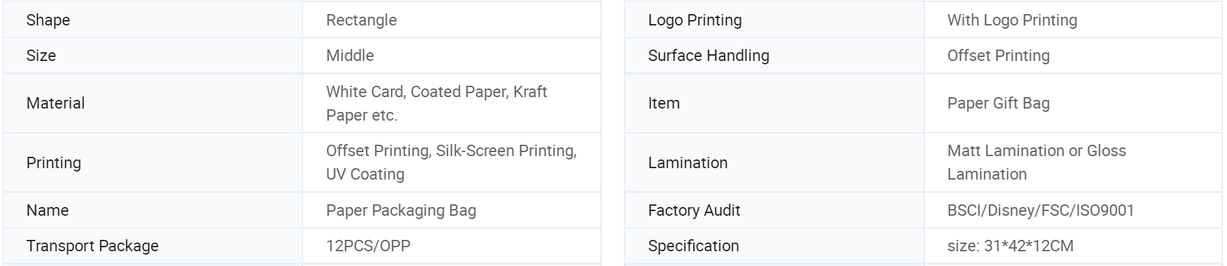Viewport: 1227px width, 266px height.
Task: Click the Factory Audit label
Action: coord(694,210)
